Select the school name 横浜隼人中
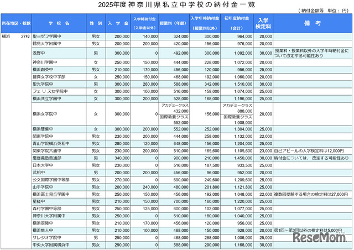The height and width of the screenshot is (250, 354). [43, 230]
